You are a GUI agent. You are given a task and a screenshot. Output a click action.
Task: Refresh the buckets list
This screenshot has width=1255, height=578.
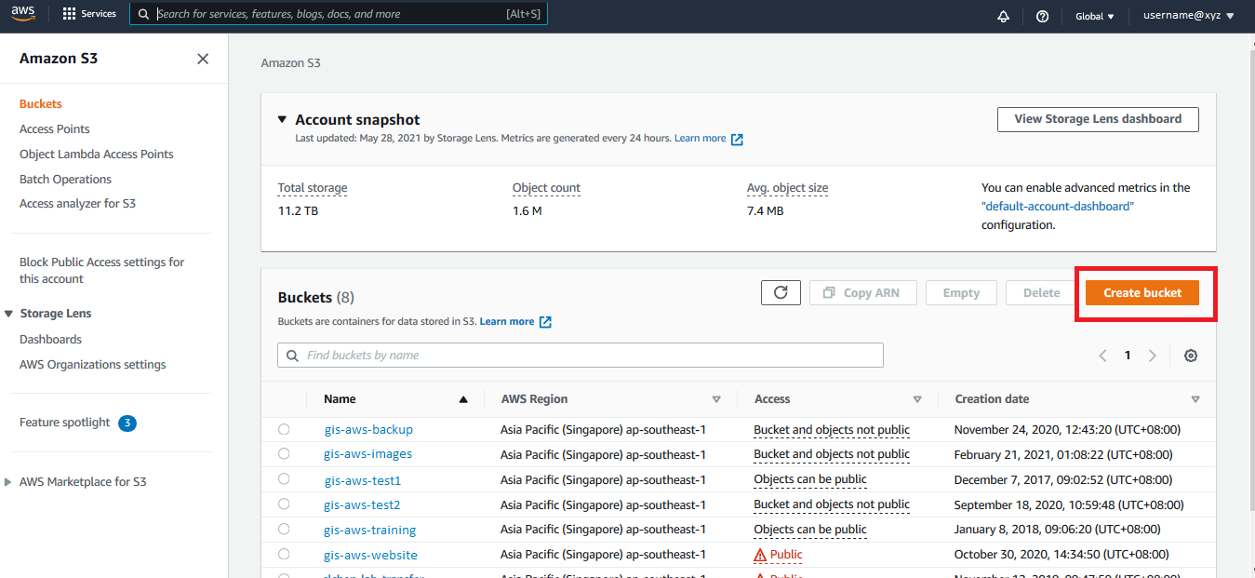pos(781,292)
